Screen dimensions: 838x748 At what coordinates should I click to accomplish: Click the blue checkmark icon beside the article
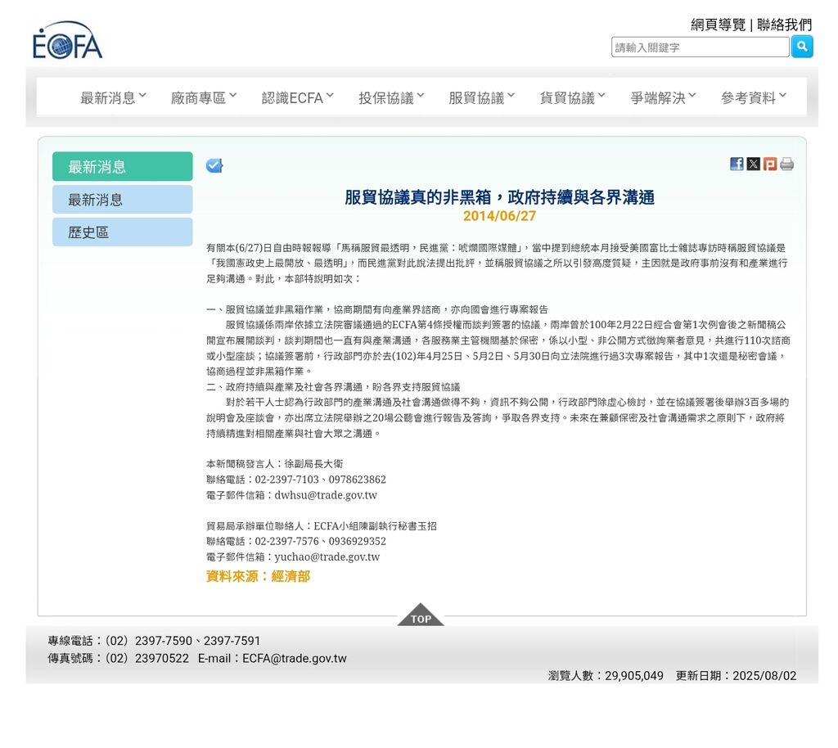coord(214,165)
